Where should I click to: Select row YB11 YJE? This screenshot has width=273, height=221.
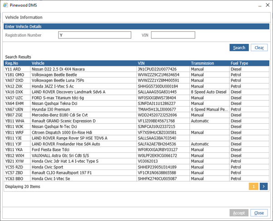(x=136, y=138)
